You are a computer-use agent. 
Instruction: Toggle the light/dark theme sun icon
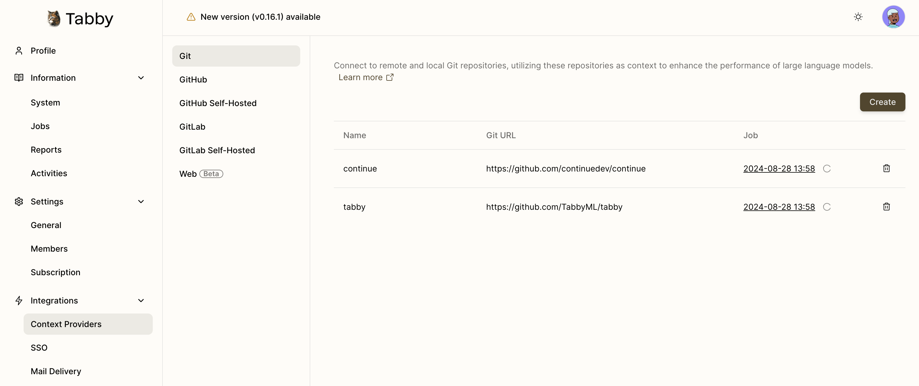[x=858, y=17]
